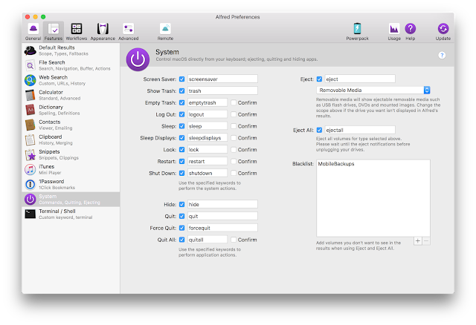Toggle the Restart keyword checkbox
The width and height of the screenshot is (476, 325).
point(181,162)
